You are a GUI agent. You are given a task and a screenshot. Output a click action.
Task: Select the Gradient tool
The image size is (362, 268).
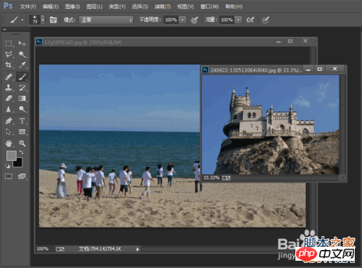click(22, 98)
